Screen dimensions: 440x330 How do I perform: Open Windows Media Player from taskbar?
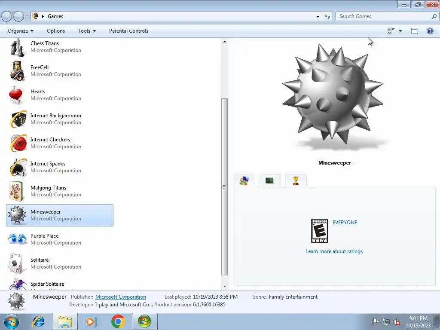pos(91,321)
